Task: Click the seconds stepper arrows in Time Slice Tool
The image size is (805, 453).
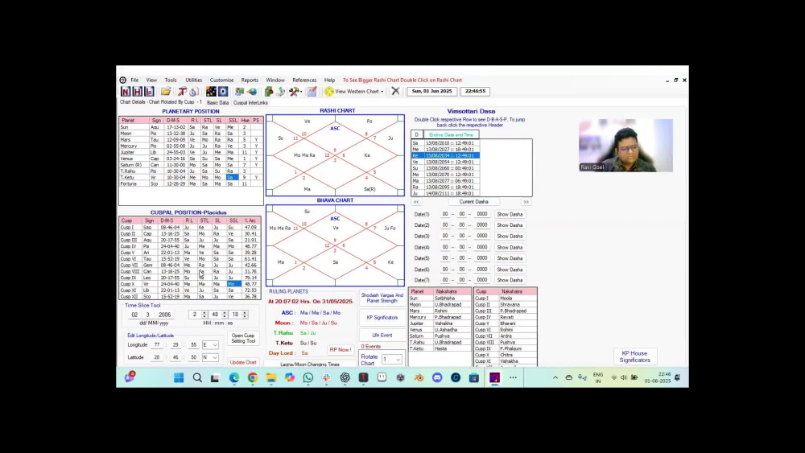Action: [245, 315]
